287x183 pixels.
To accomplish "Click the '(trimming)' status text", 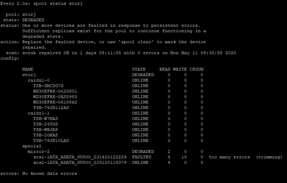I will pyautogui.click(x=269, y=157).
